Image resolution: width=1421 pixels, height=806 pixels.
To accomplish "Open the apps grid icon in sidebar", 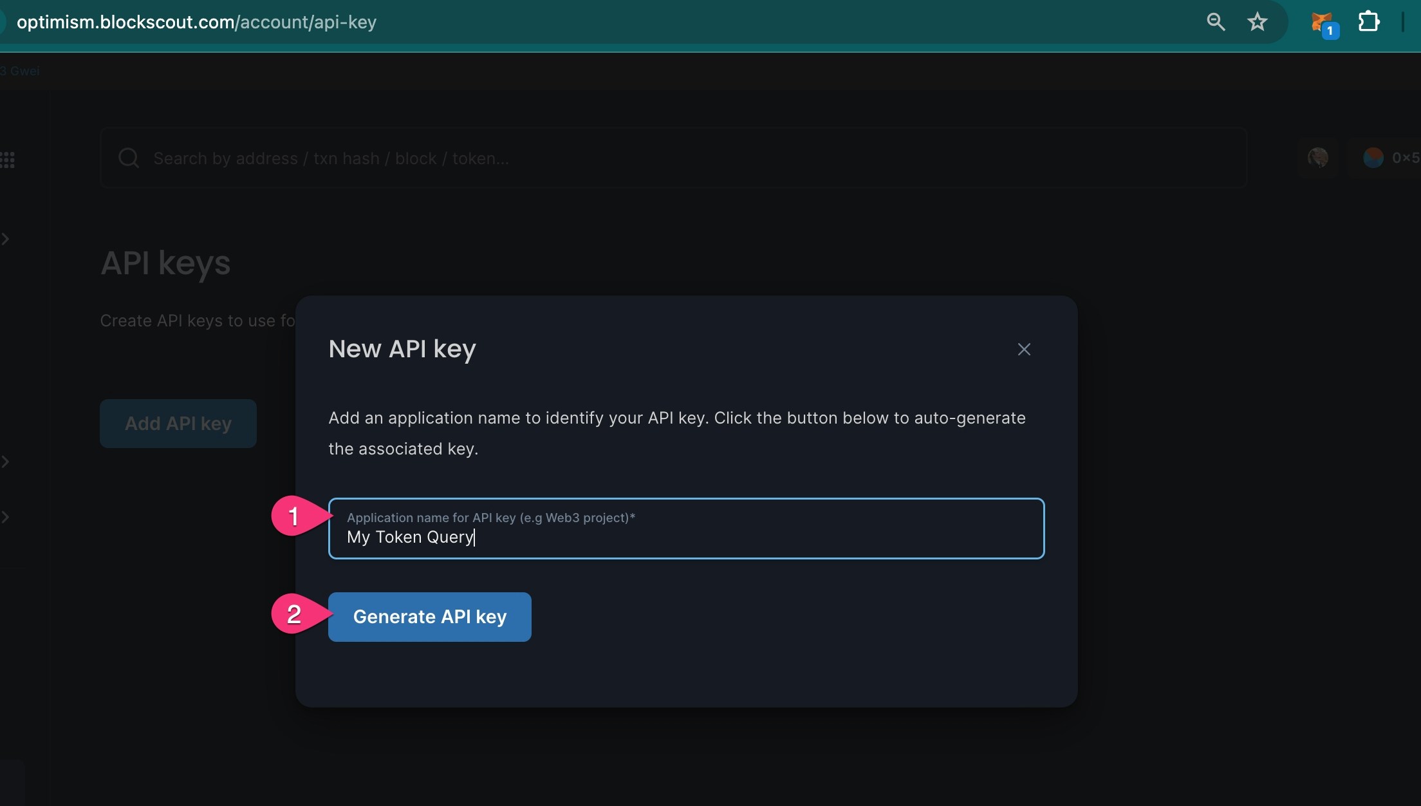I will pos(8,160).
